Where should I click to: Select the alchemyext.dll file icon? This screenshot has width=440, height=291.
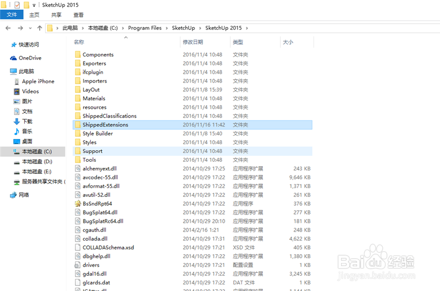pyautogui.click(x=78, y=168)
